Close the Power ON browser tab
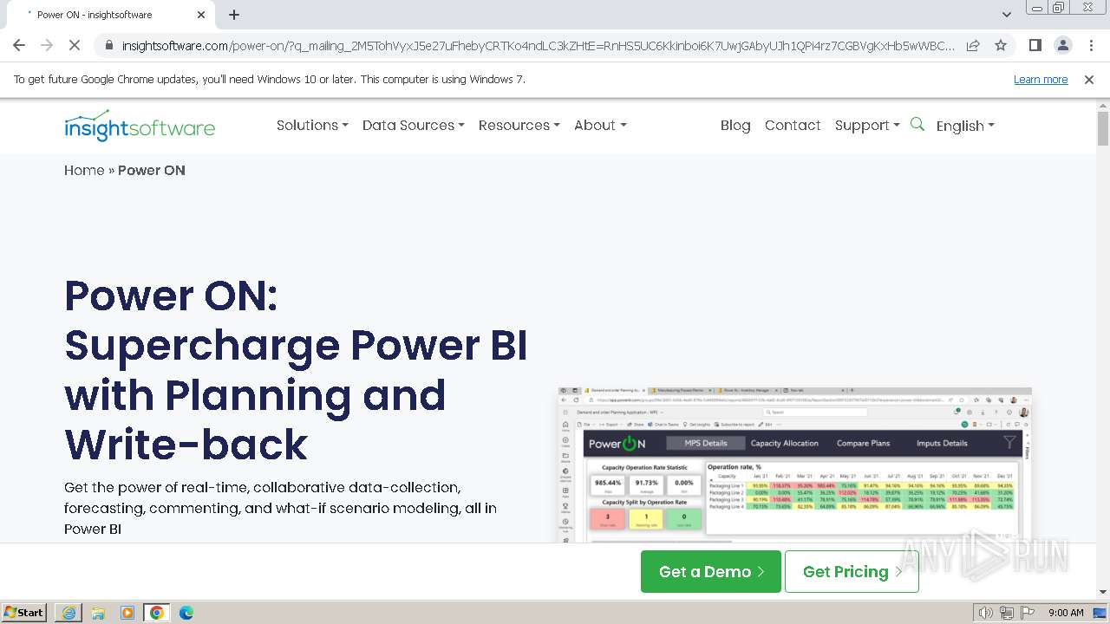1110x624 pixels. click(x=201, y=15)
